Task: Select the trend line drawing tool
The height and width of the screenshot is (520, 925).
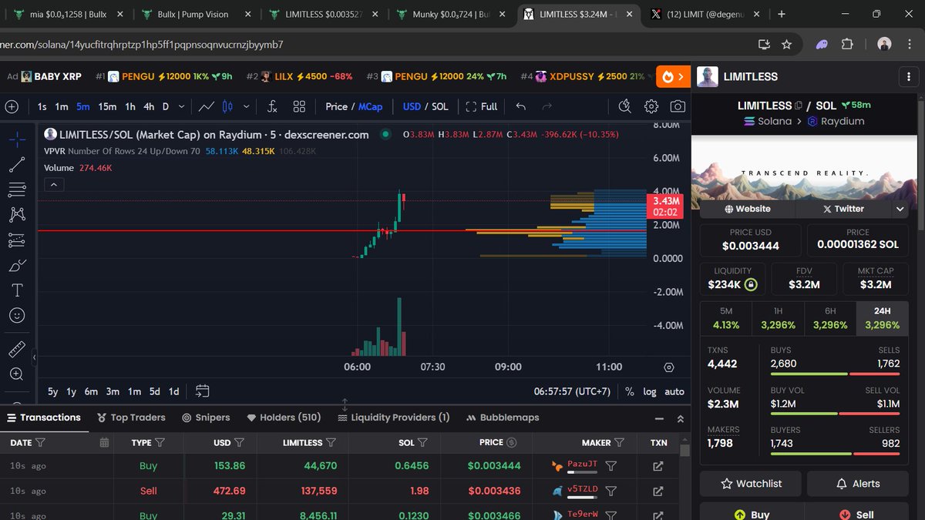Action: click(17, 164)
